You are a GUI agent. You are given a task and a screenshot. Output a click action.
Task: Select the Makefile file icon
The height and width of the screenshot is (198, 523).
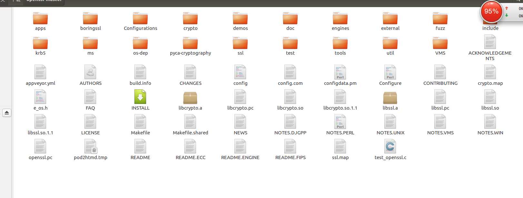(140, 122)
